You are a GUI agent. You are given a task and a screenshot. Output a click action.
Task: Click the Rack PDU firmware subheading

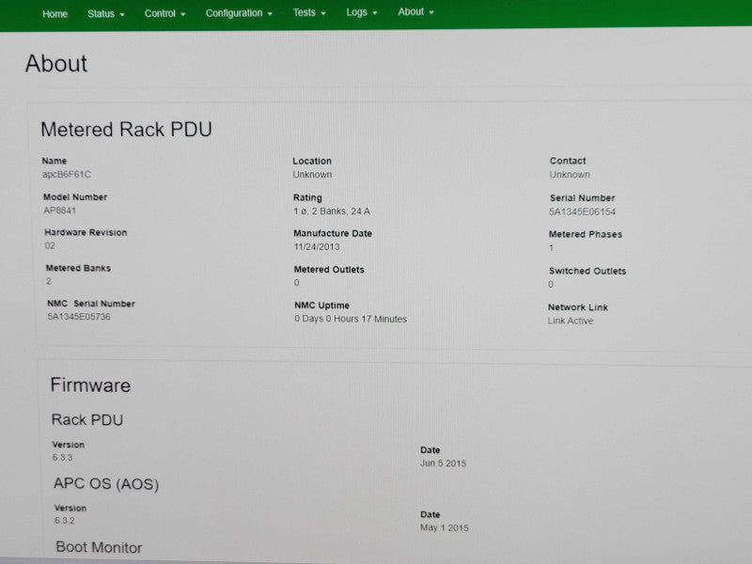87,419
